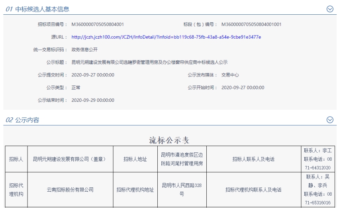Select the 招标项目编号 value M3600000705050804001
Image resolution: width=339 pixels, height=208 pixels.
[97, 24]
